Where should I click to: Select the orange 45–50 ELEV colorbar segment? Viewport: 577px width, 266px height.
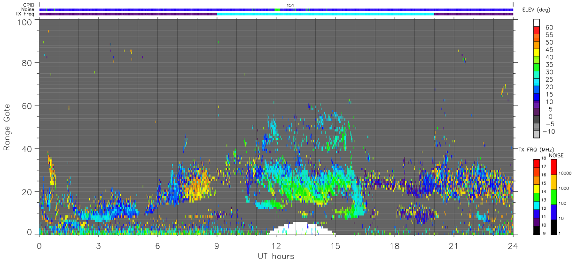point(537,46)
